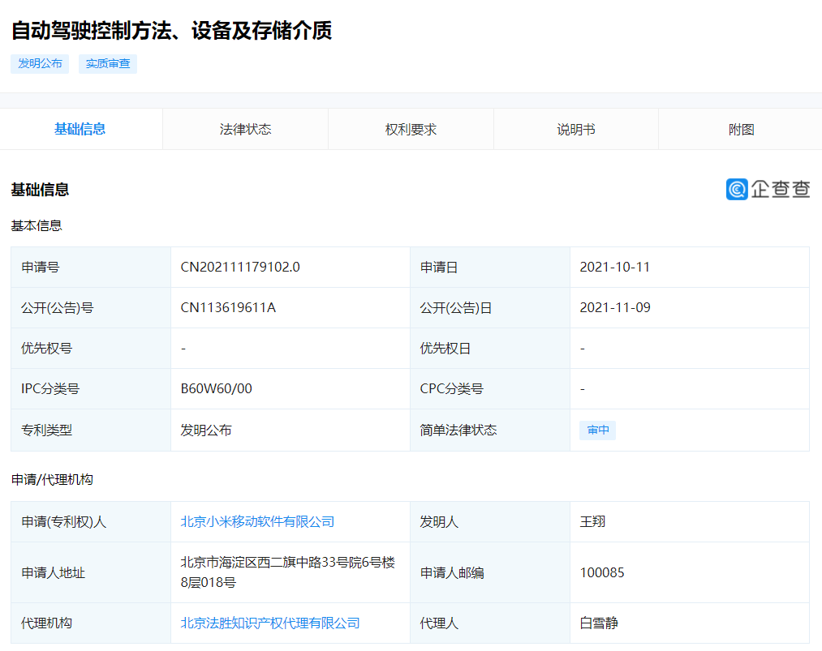Viewport: 822px width, 651px height.
Task: Click the 实质审查 status badge
Action: (x=107, y=64)
